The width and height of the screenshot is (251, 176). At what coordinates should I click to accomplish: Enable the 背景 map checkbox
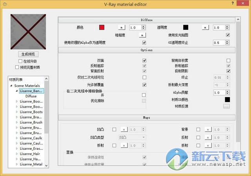pos(198,129)
